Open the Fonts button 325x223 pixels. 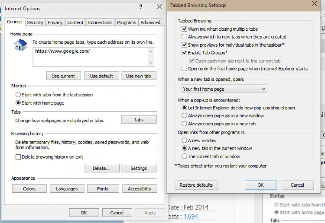(103, 188)
